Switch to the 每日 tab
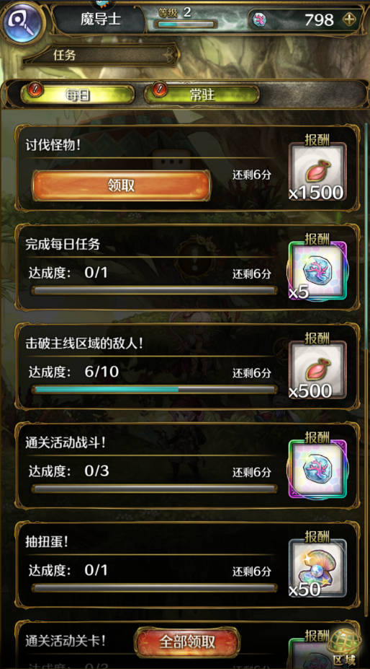 pos(78,95)
